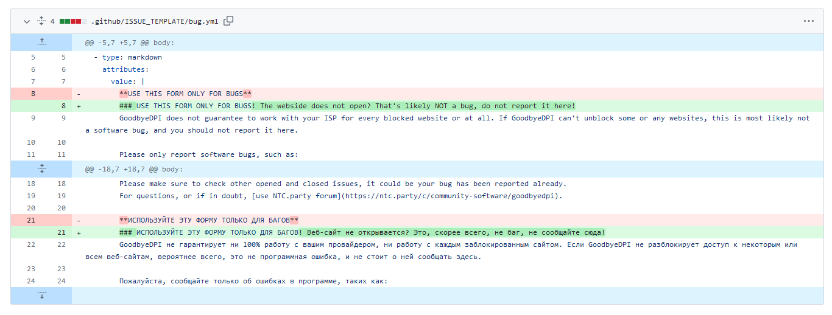Viewport: 832px width, 315px height.
Task: Expand hidden lines between lines 11 and 18
Action: tap(41, 169)
